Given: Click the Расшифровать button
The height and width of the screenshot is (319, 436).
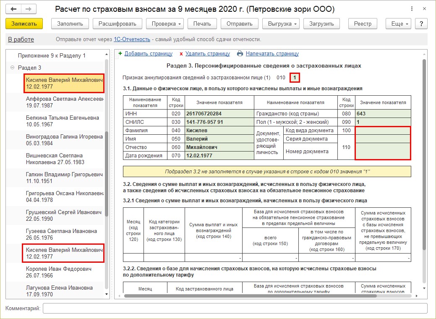Looking at the screenshot, I should pyautogui.click(x=117, y=24).
